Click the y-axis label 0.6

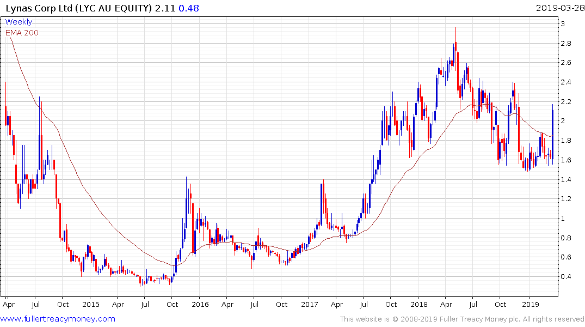tap(566, 257)
